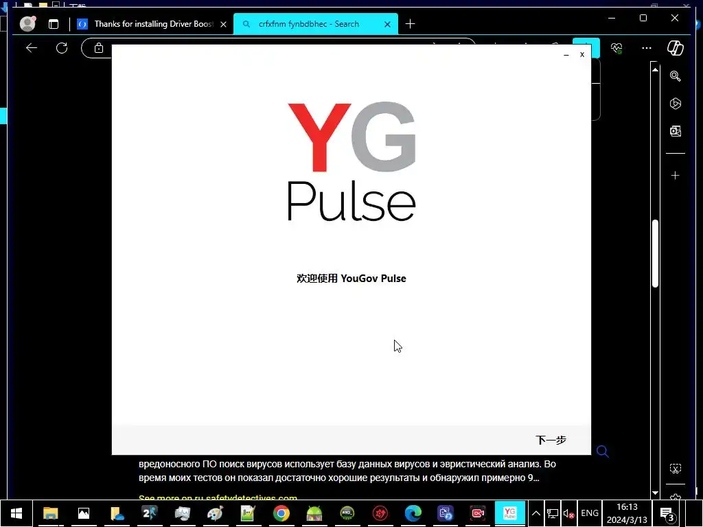Open Edge Settings and more menu
The image size is (703, 527).
[x=646, y=48]
